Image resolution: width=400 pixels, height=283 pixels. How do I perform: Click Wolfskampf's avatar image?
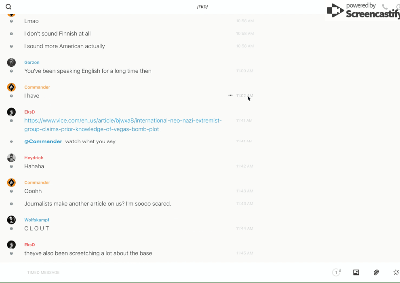(x=11, y=220)
